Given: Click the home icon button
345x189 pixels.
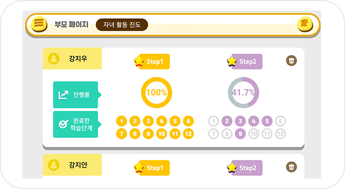Looking at the screenshot, I should point(305,24).
